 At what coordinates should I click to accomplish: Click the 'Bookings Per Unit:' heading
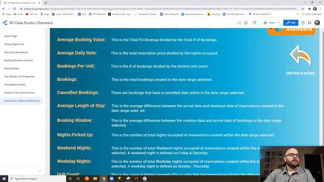click(x=76, y=66)
